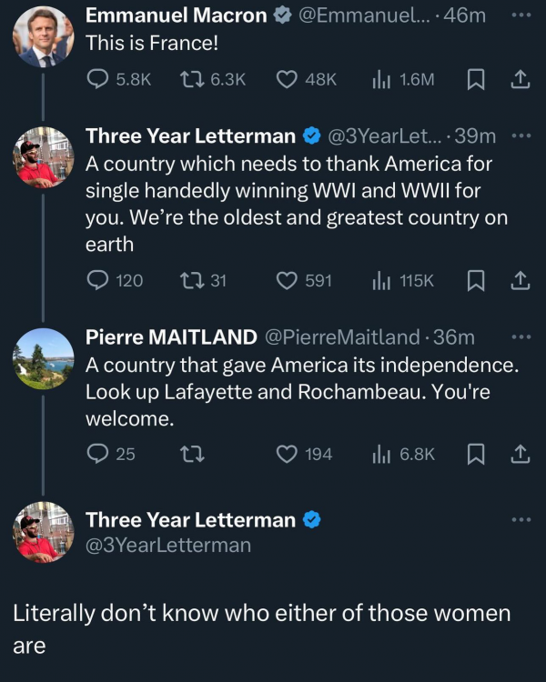The height and width of the screenshot is (682, 546).
Task: Click Pierre MAITLAND's landscape avatar
Action: pos(43,359)
